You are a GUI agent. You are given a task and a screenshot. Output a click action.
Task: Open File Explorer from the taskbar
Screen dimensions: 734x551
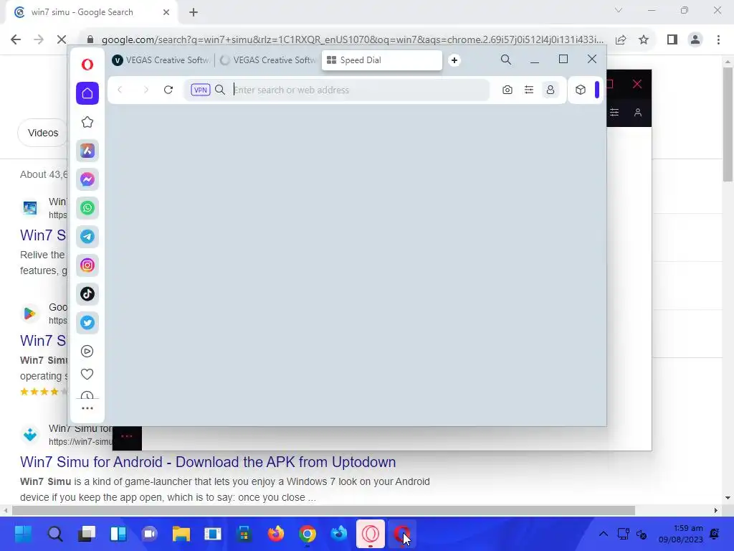[x=181, y=534]
